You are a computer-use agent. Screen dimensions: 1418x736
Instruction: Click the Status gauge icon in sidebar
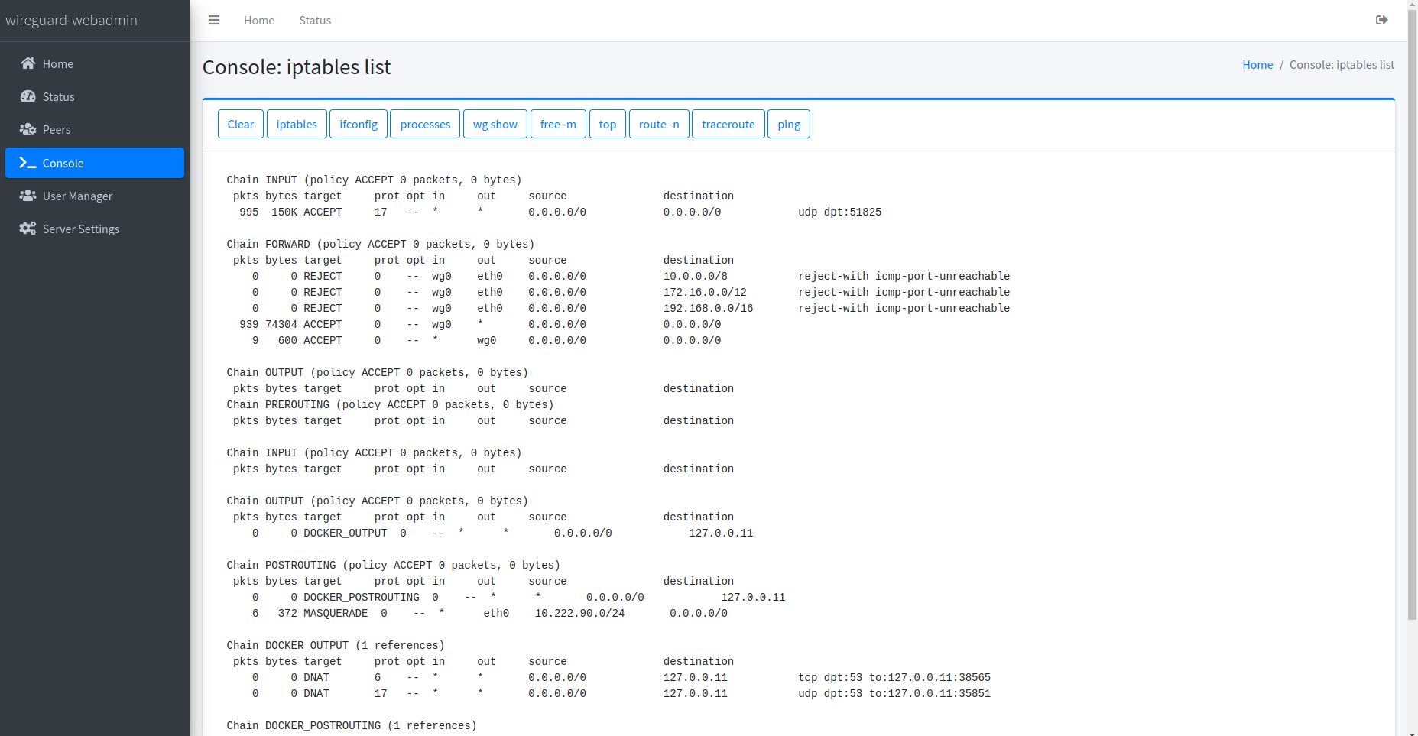tap(28, 96)
